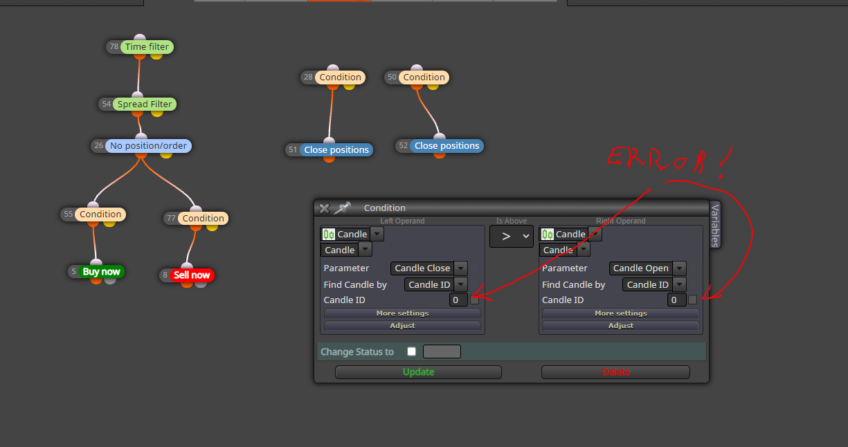The height and width of the screenshot is (447, 848).
Task: Click the orange output port under block 51 Close positions
Action: click(x=329, y=158)
